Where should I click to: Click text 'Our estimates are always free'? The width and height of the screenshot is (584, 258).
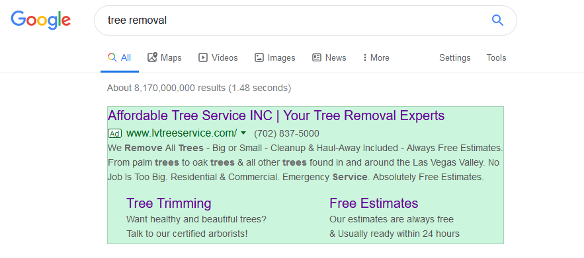pos(392,219)
